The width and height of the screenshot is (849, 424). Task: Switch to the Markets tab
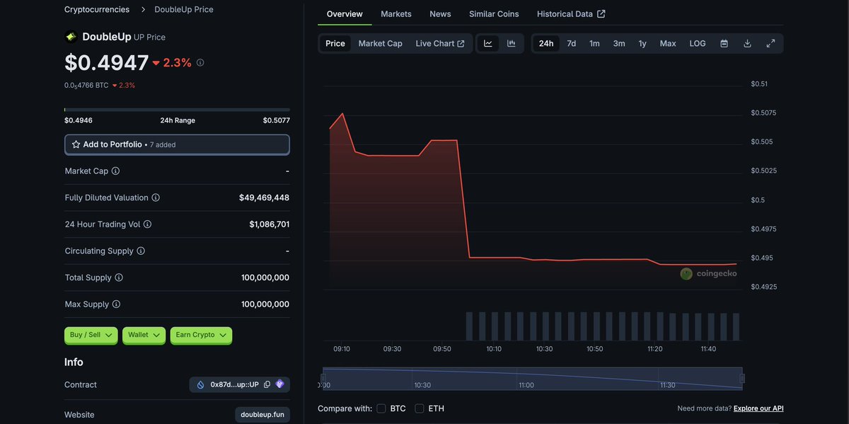tap(396, 13)
